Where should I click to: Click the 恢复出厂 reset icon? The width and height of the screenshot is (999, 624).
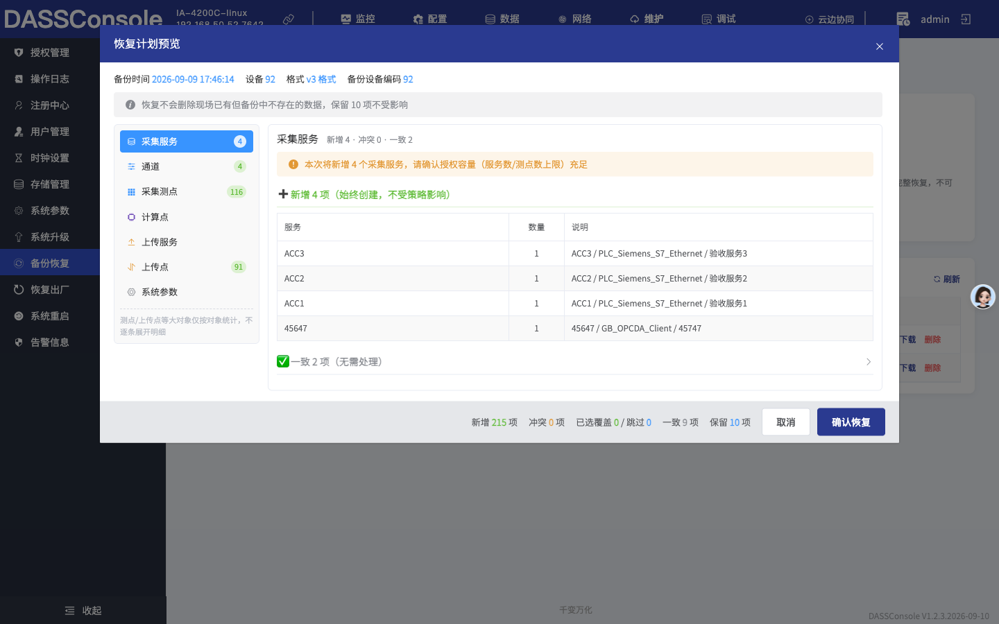click(x=19, y=290)
